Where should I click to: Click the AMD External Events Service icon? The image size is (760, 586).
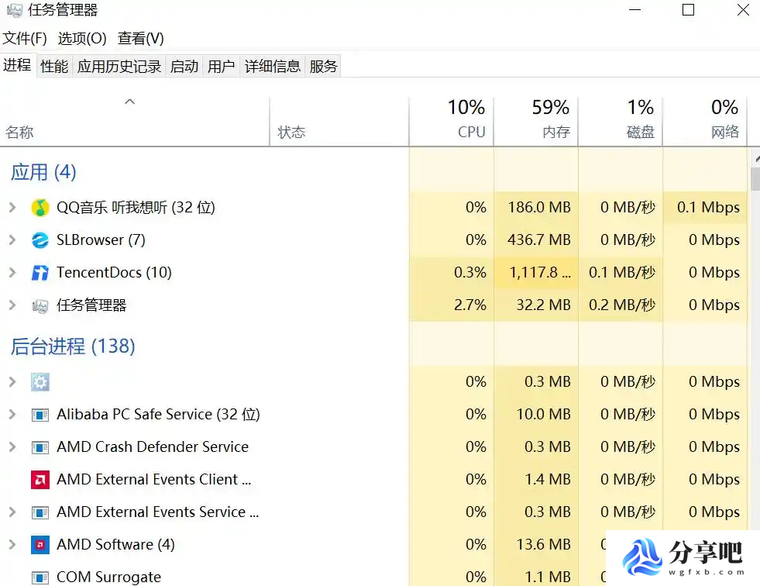(40, 512)
